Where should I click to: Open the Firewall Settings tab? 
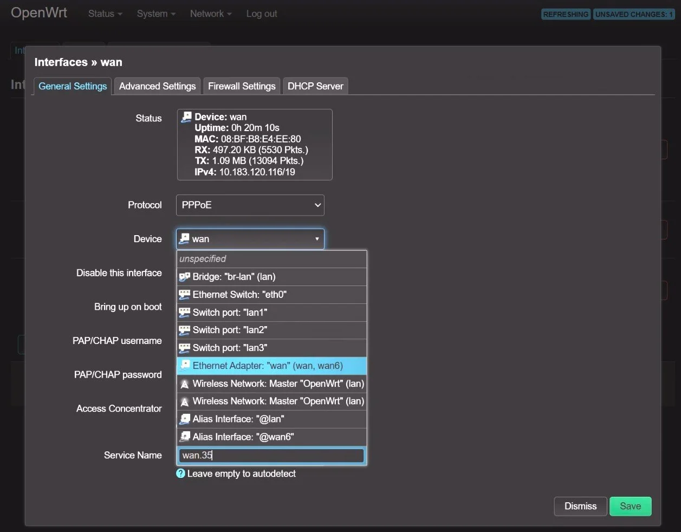[242, 86]
